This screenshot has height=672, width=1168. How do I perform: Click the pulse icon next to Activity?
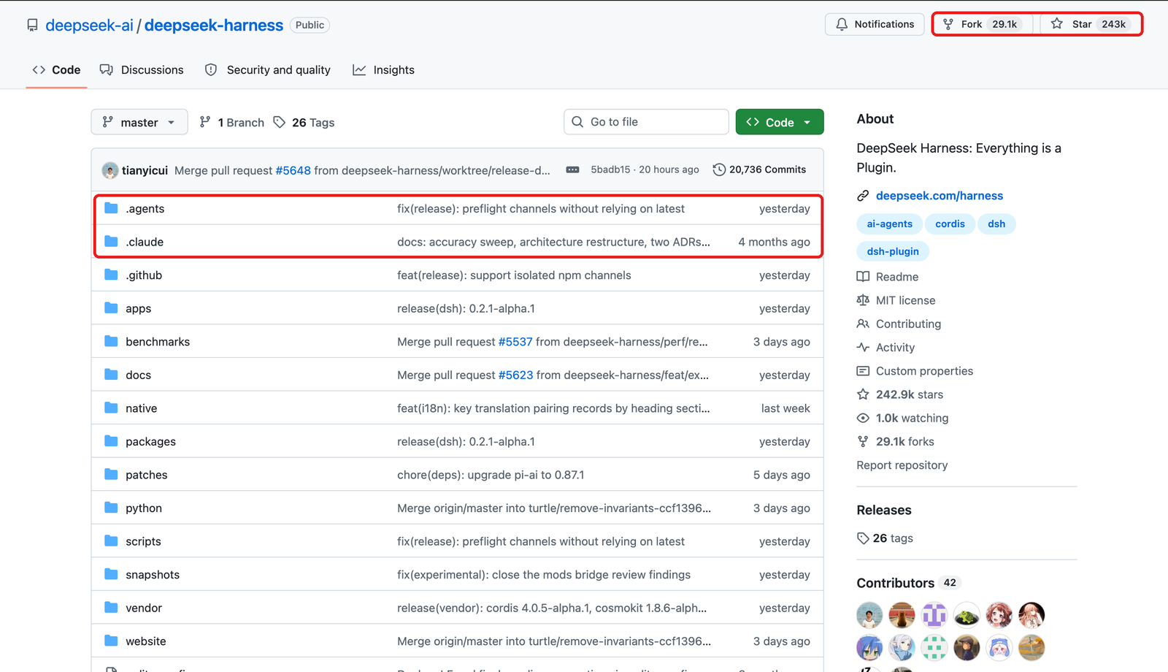pos(863,348)
